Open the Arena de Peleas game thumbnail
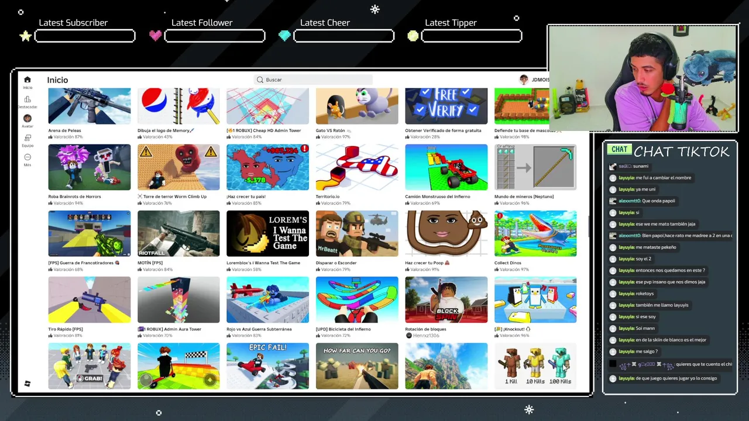This screenshot has width=749, height=421. (90, 106)
